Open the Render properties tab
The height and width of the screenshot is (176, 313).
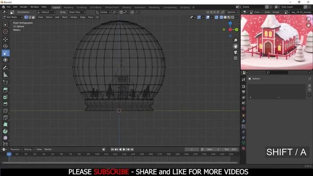point(244,87)
